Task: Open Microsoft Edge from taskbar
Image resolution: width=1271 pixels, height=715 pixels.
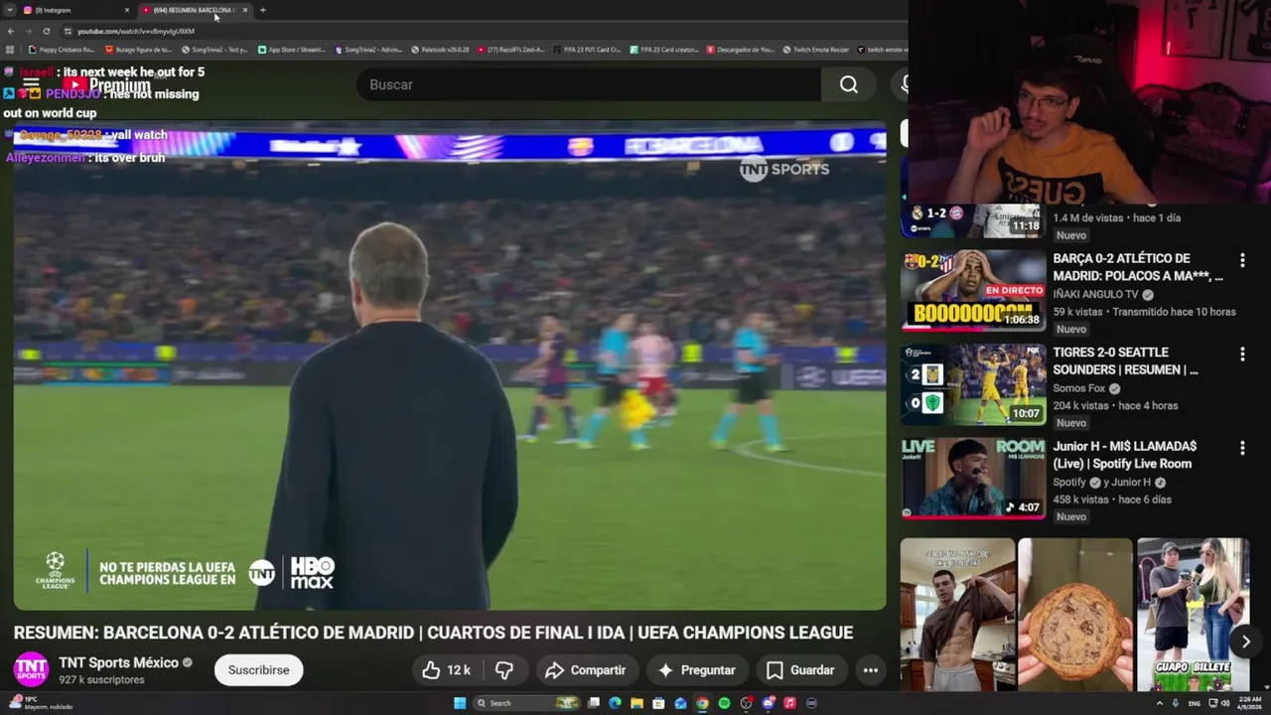Action: 615,703
